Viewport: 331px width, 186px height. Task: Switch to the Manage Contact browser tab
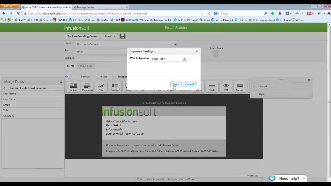[x=98, y=7]
